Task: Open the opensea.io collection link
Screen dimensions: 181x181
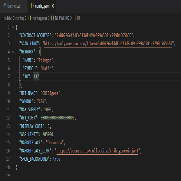Action: click(x=98, y=151)
